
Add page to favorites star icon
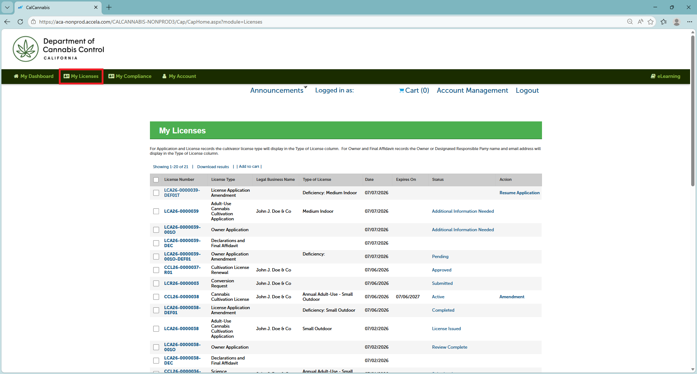[651, 22]
